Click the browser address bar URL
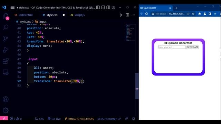221x124 pixels. (176, 14)
